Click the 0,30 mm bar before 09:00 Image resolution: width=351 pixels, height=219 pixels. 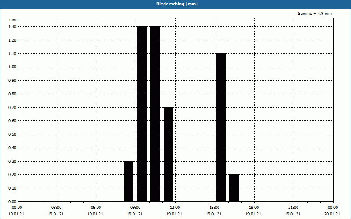(129, 181)
